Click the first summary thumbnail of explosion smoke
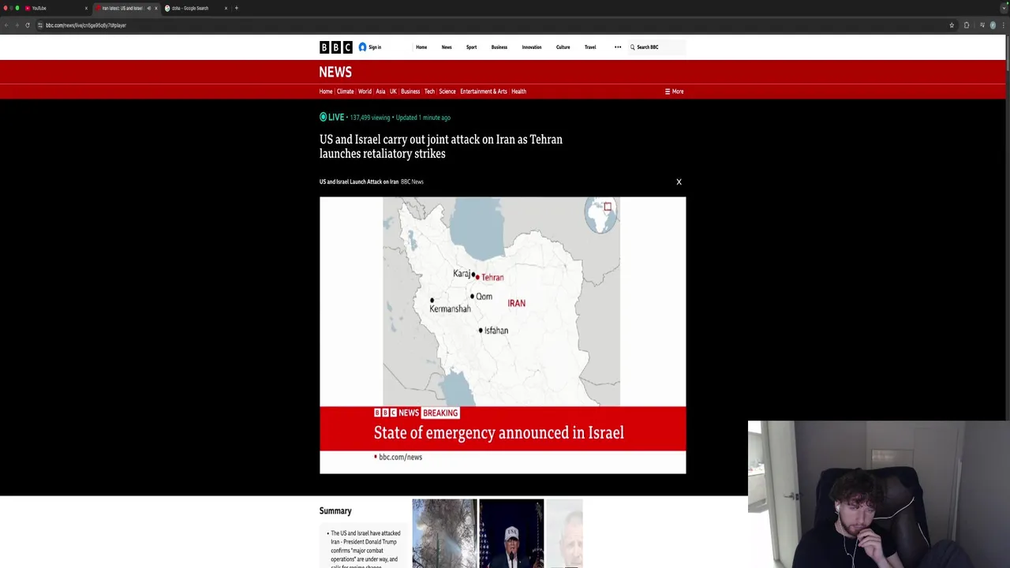The width and height of the screenshot is (1010, 568). tap(444, 533)
